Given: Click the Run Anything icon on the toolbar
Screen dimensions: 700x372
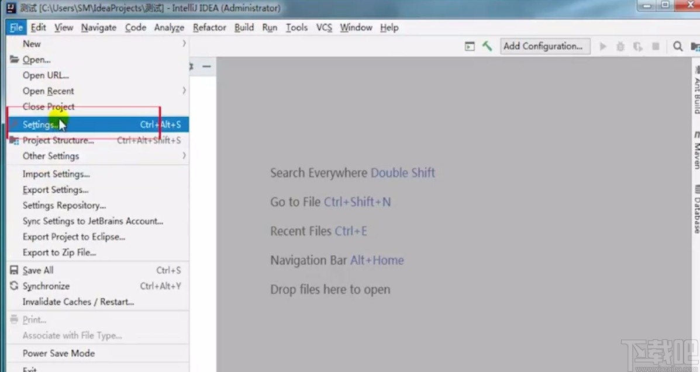Looking at the screenshot, I should [470, 46].
